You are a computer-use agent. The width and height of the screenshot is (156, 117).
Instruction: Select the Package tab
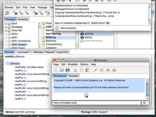[x=10, y=19]
